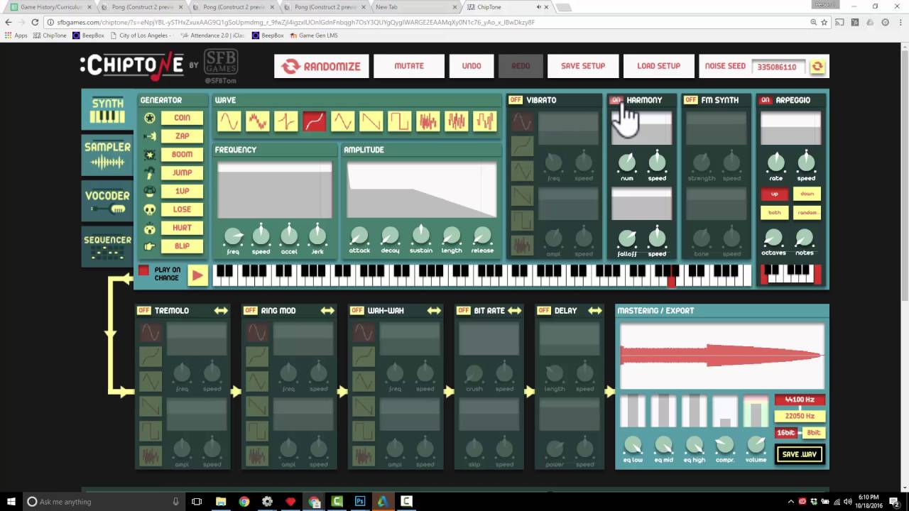
Task: Play the sound with the play button
Action: [x=198, y=275]
